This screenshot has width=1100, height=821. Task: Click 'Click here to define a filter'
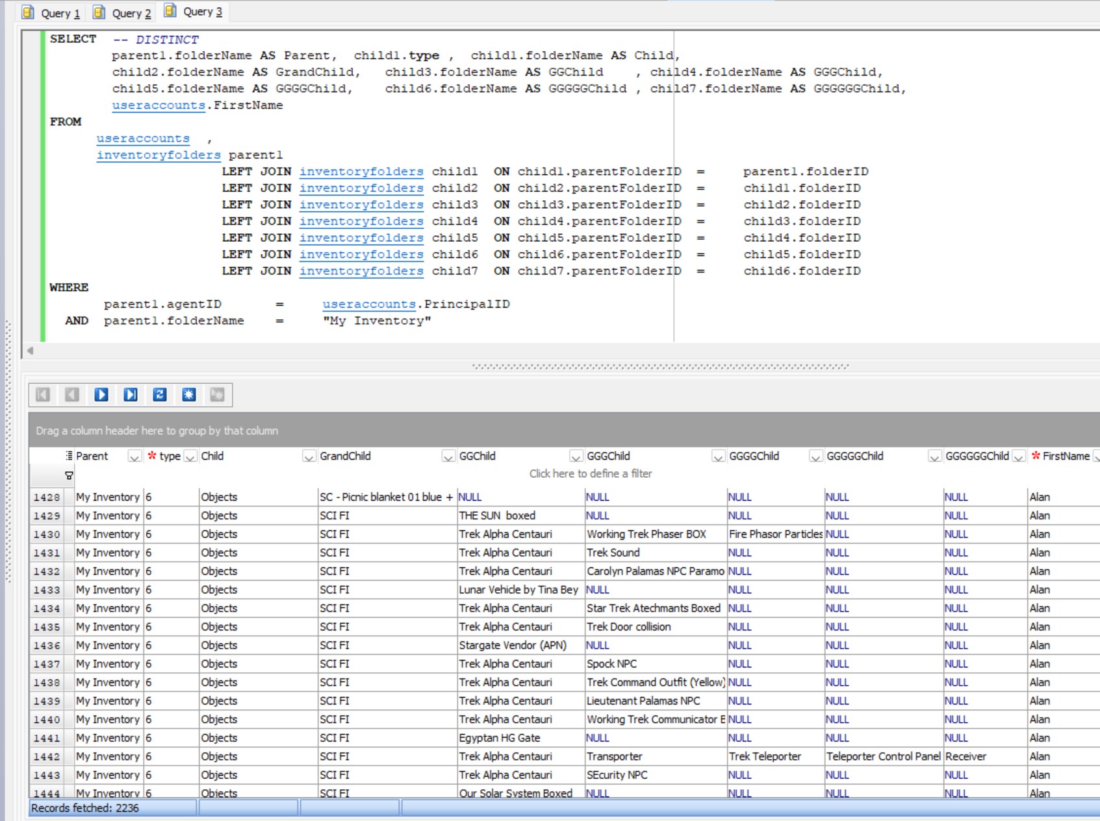coord(590,474)
